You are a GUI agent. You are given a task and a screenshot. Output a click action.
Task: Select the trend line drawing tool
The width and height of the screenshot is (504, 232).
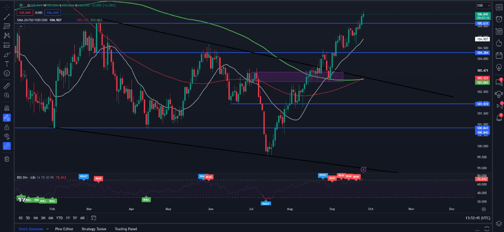(7, 16)
